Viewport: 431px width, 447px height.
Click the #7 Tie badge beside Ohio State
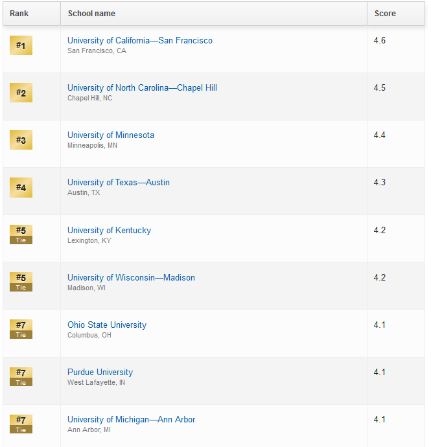tap(21, 329)
